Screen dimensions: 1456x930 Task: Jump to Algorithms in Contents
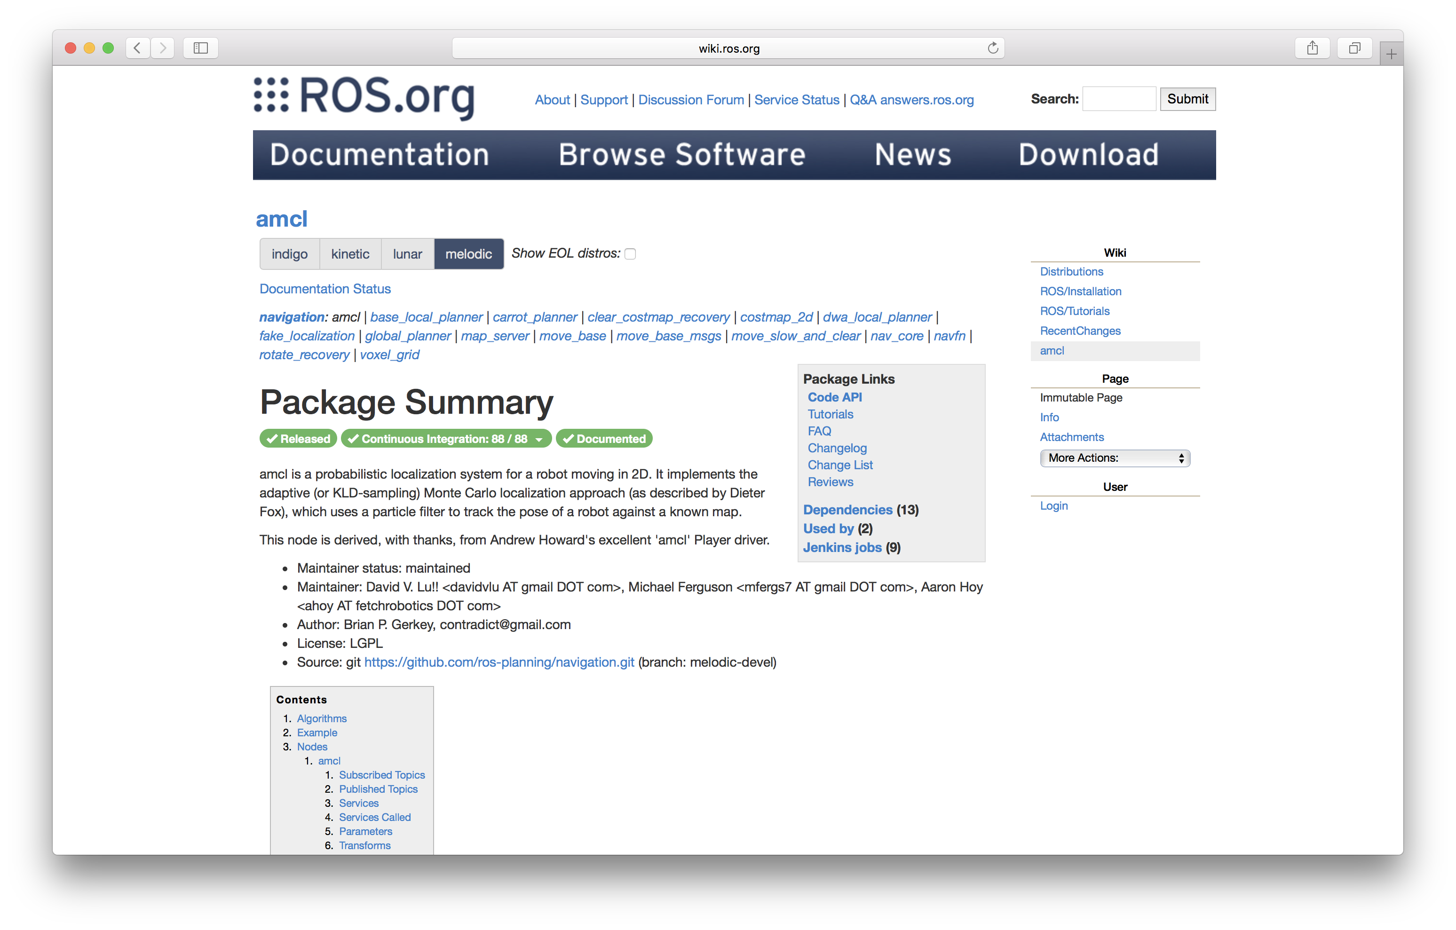point(322,718)
